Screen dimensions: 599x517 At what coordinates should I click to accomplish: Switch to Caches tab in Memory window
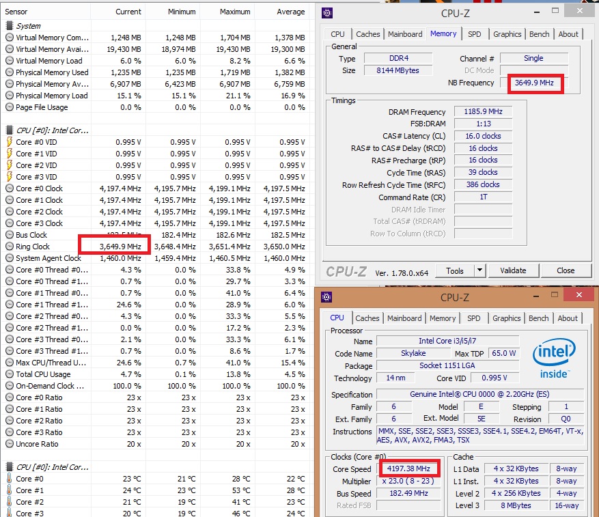pyautogui.click(x=368, y=34)
